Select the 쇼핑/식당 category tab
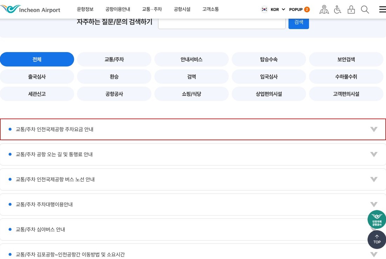The width and height of the screenshot is (386, 259). pyautogui.click(x=192, y=94)
